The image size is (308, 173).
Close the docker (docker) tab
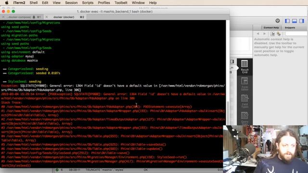(47, 17)
